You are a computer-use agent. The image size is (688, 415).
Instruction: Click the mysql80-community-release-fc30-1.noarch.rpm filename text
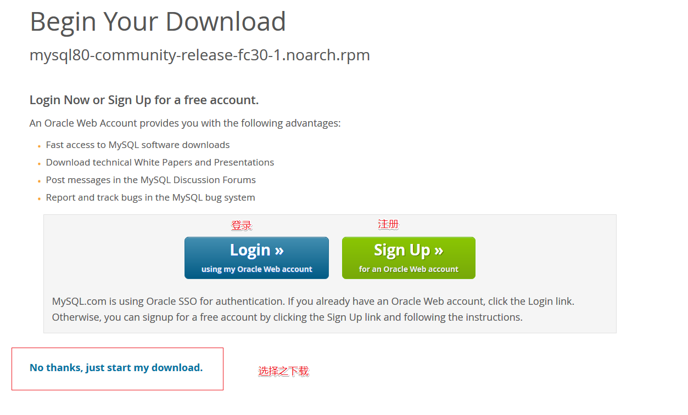tap(200, 55)
